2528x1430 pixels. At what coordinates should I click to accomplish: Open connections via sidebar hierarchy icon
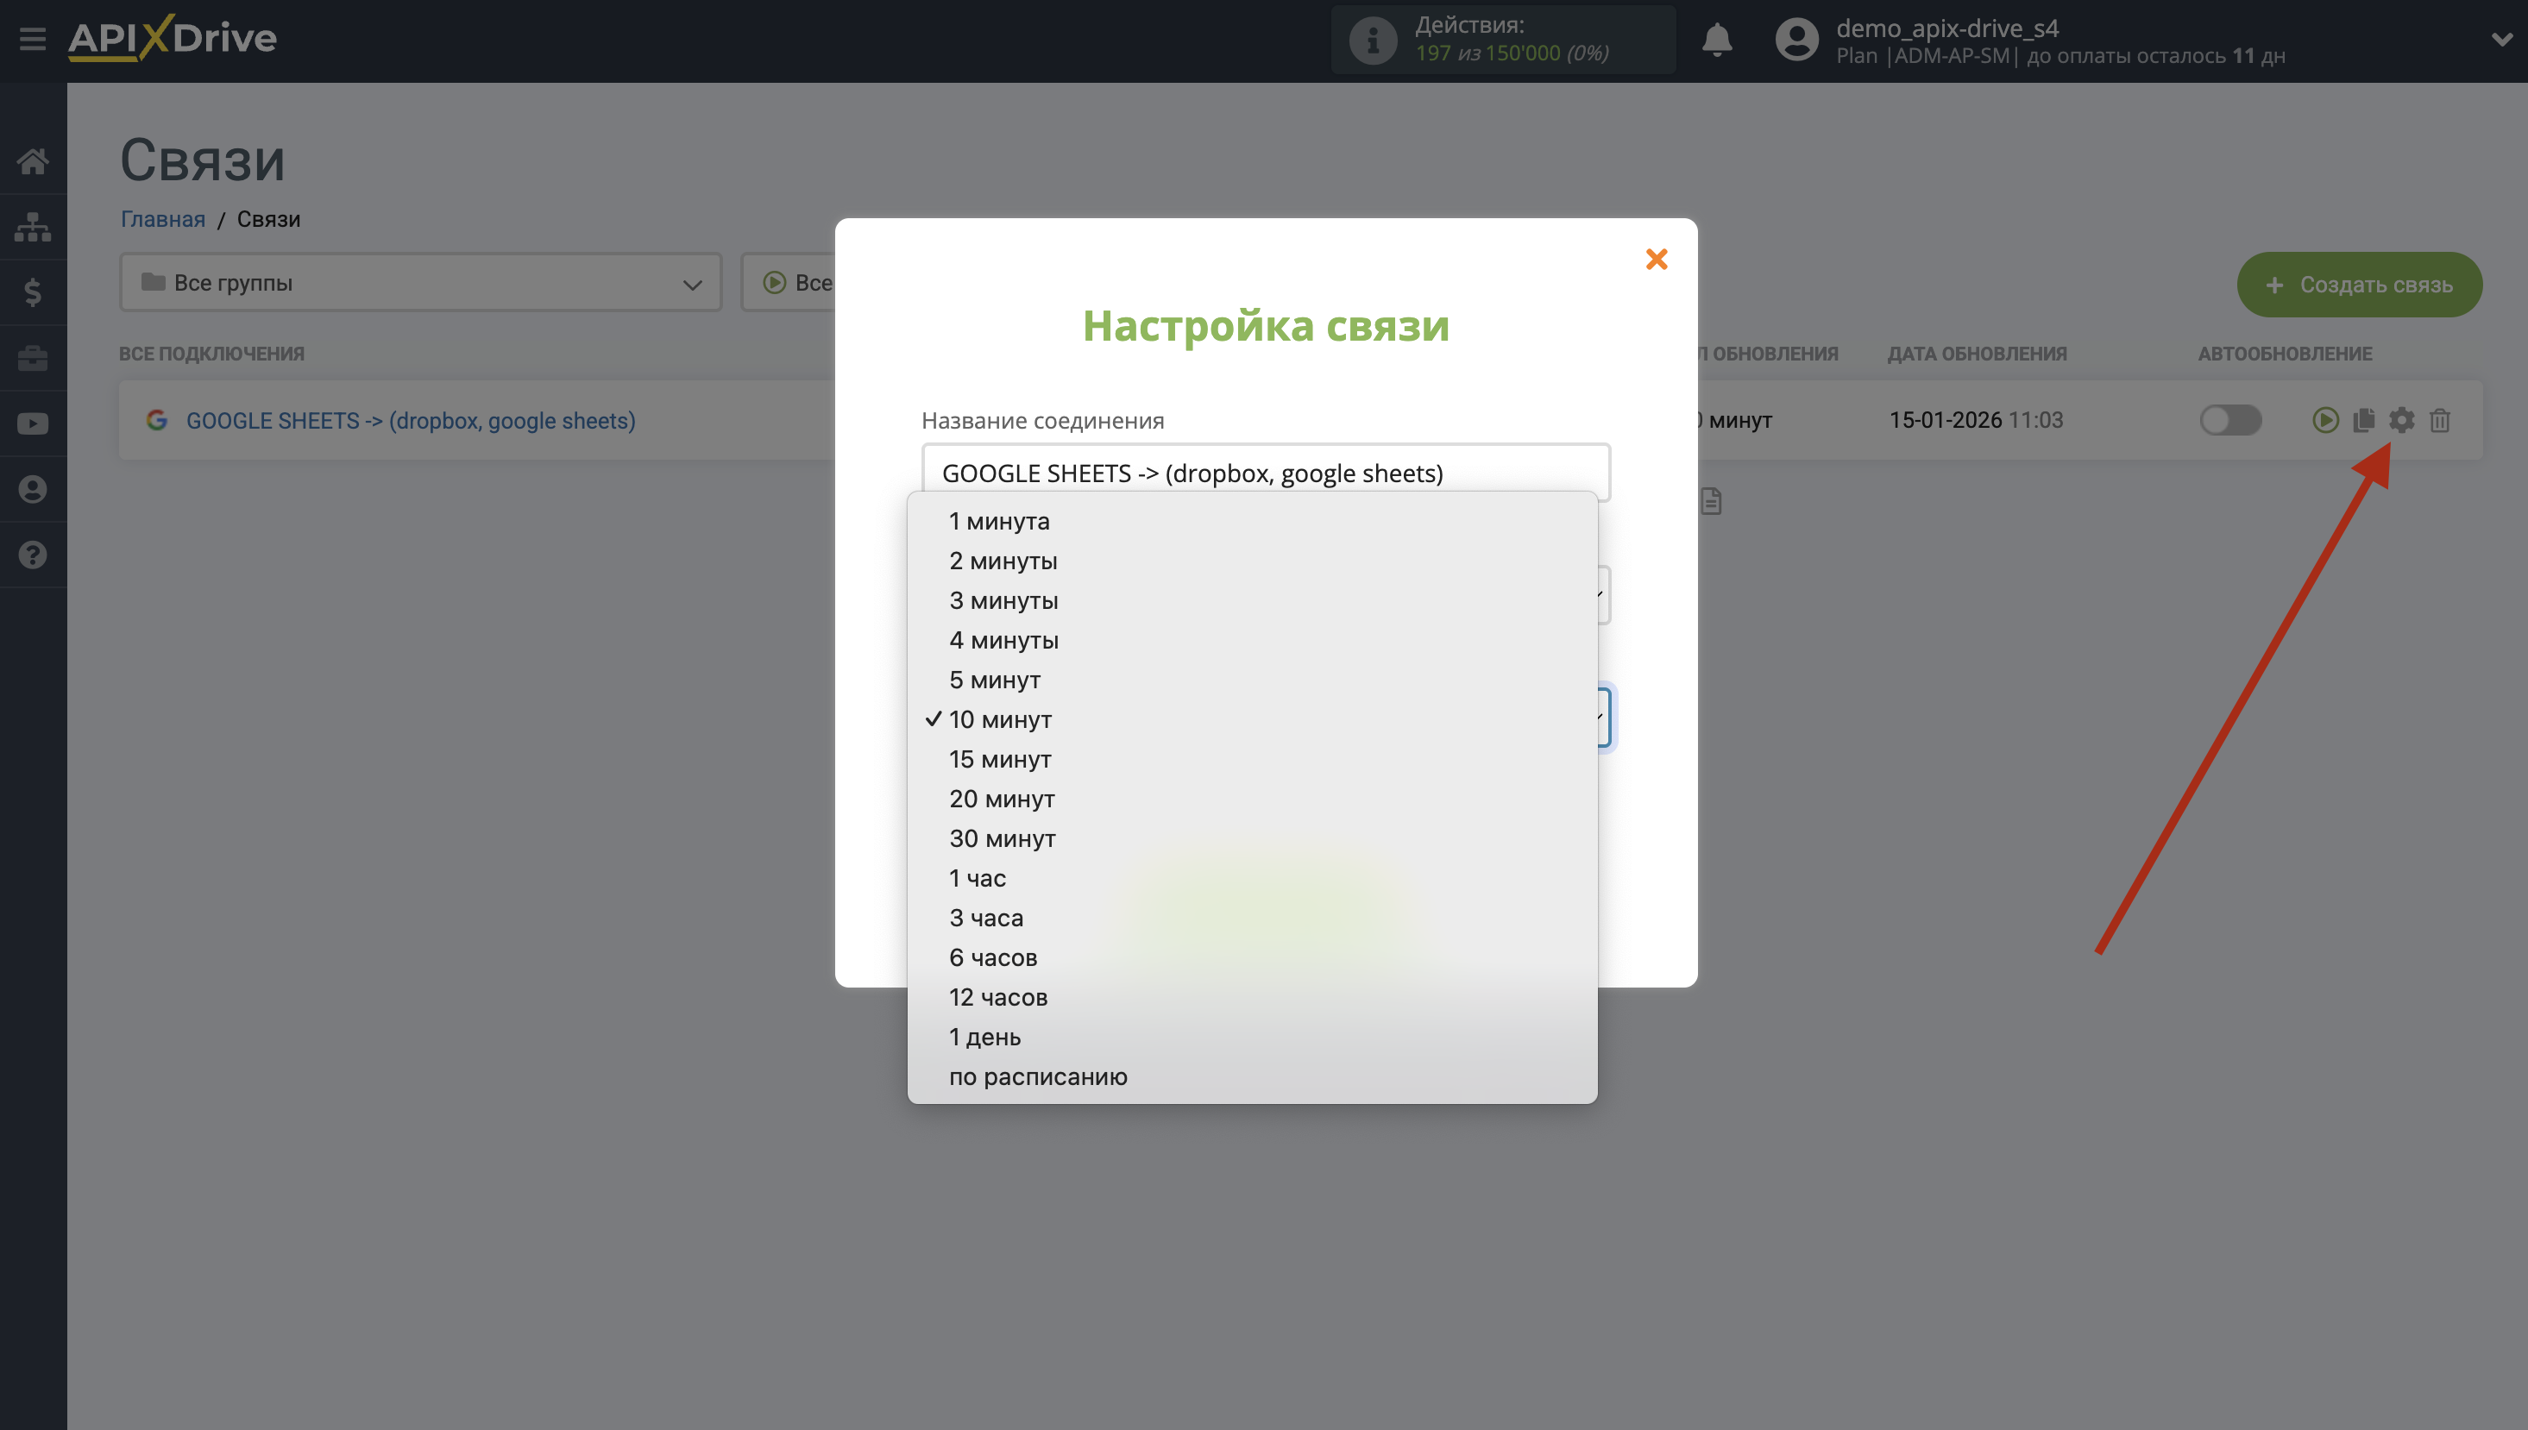pos(33,226)
